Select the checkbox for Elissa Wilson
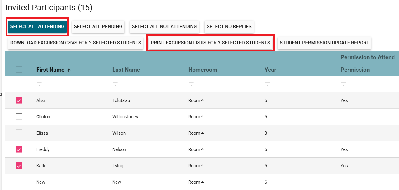The image size is (399, 190). pyautogui.click(x=19, y=133)
